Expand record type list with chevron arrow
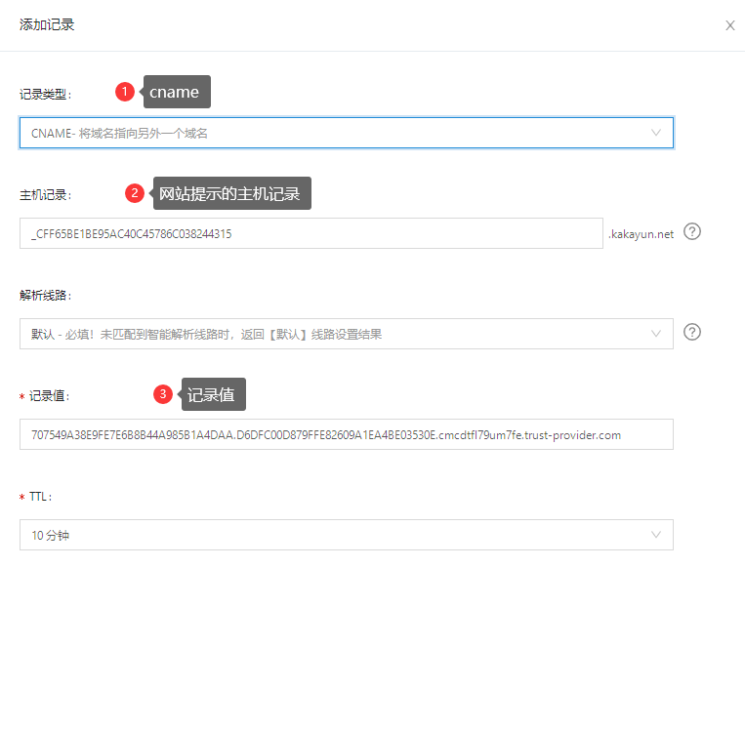 coord(656,133)
